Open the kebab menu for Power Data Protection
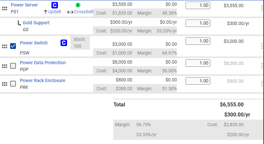264x144 pixels. coord(262,66)
